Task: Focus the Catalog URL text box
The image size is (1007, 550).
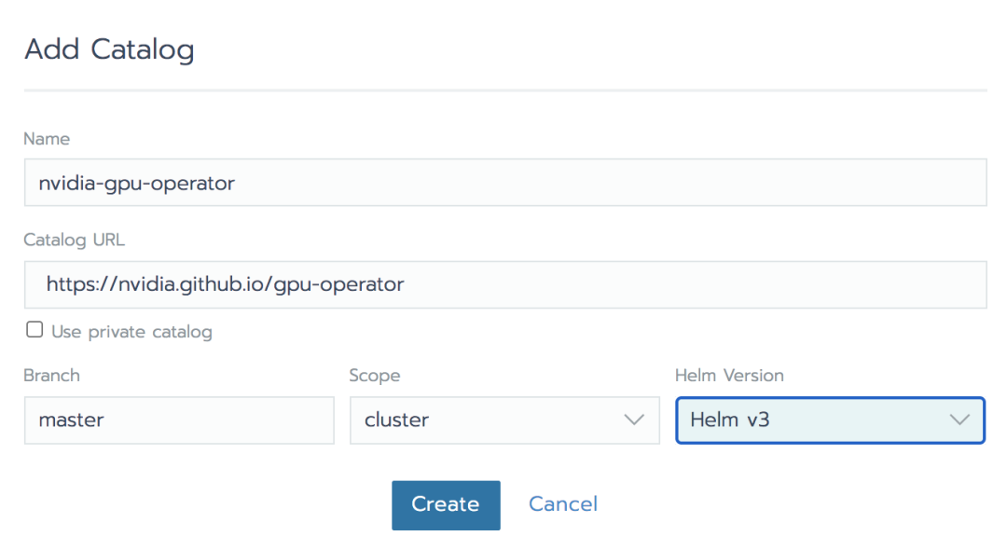Action: click(x=504, y=284)
